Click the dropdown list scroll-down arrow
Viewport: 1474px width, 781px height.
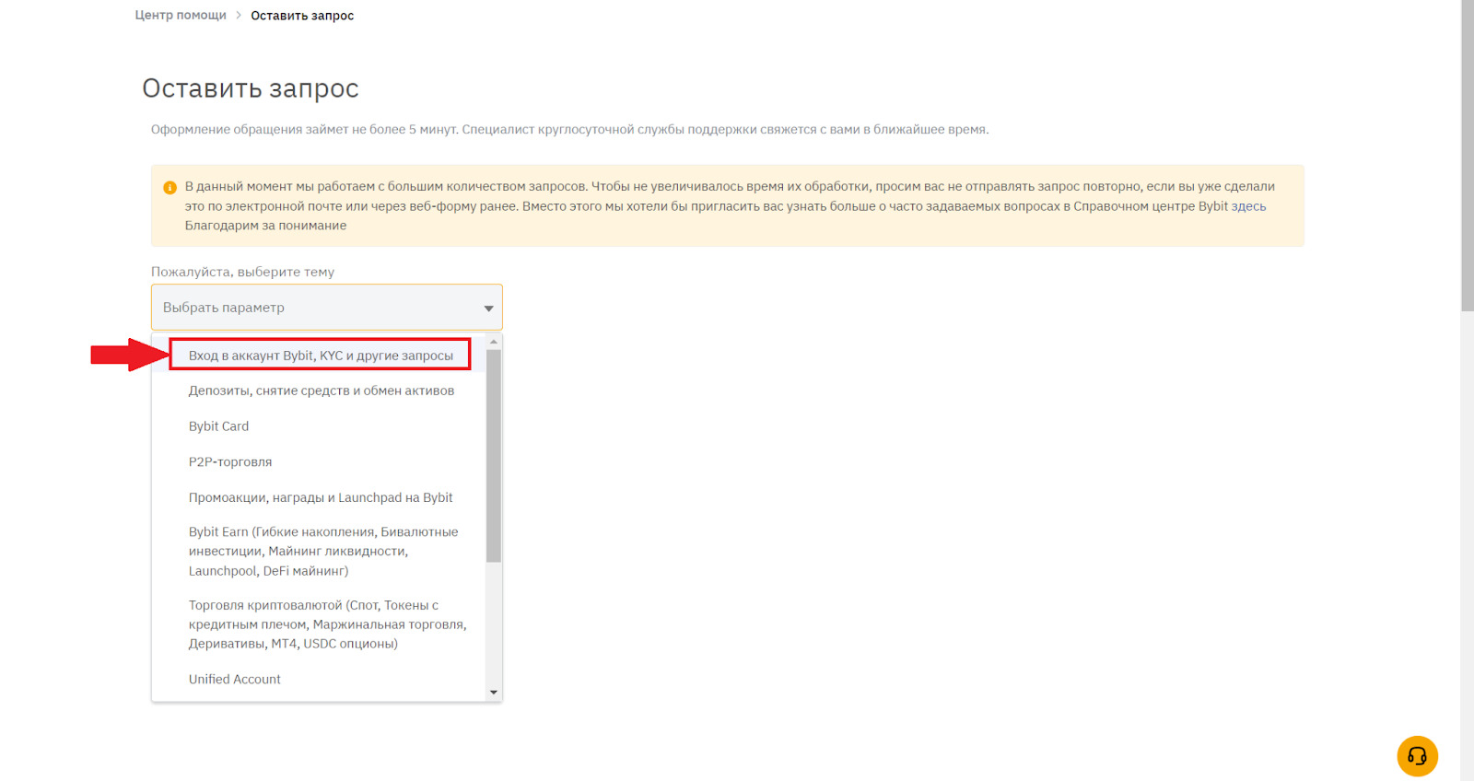click(494, 693)
